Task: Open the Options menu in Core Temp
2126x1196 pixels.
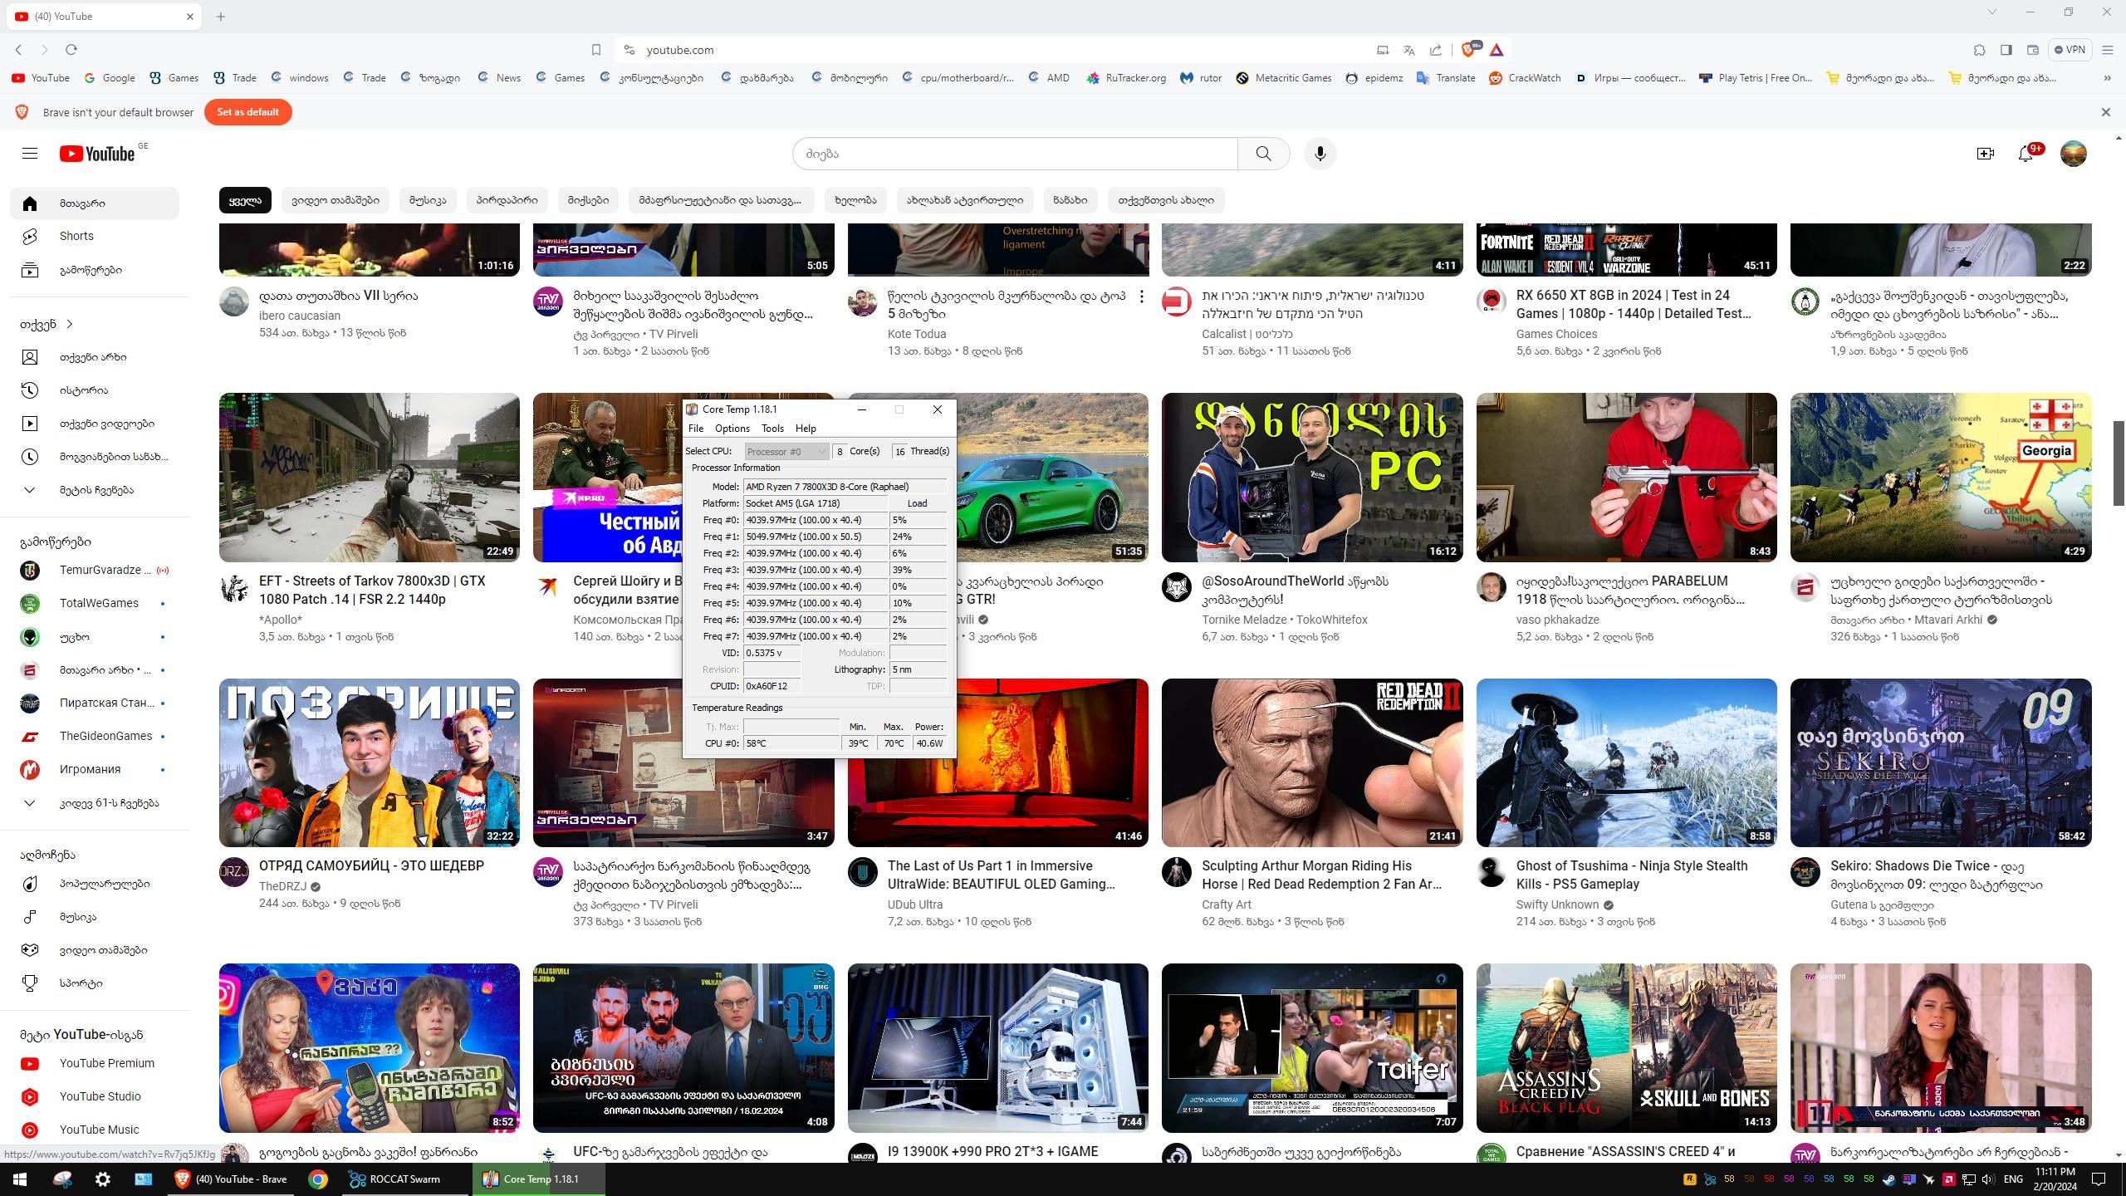Action: [732, 429]
